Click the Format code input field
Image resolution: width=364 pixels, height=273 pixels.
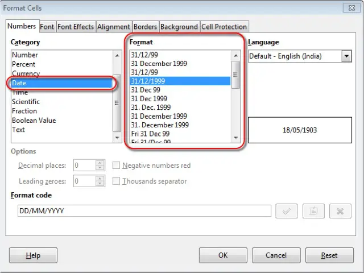pyautogui.click(x=144, y=211)
